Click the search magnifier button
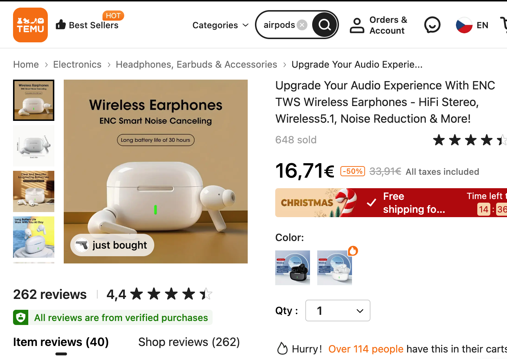This screenshot has height=359, width=507. [x=324, y=25]
